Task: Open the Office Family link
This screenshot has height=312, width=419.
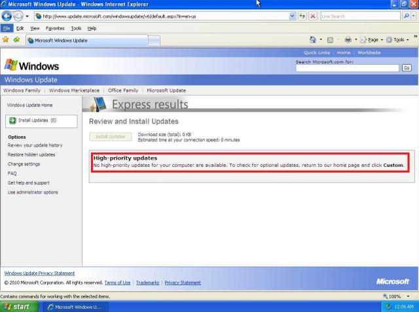Action: tap(123, 90)
